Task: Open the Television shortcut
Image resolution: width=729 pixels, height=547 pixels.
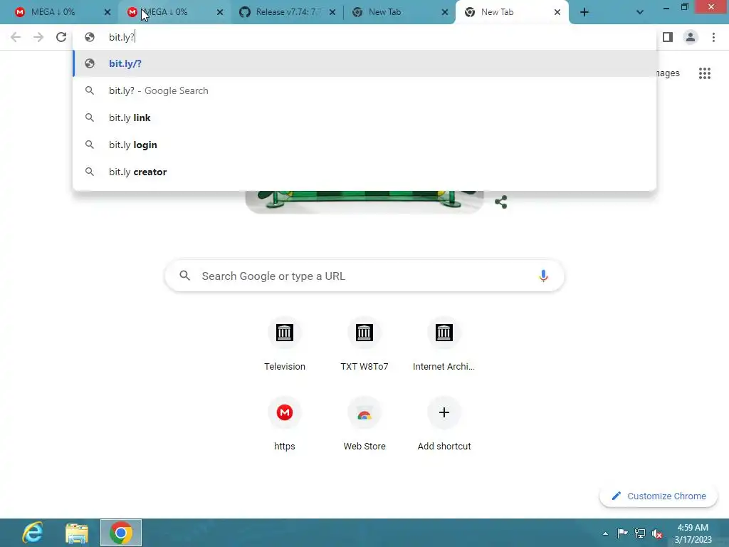Action: tap(285, 345)
